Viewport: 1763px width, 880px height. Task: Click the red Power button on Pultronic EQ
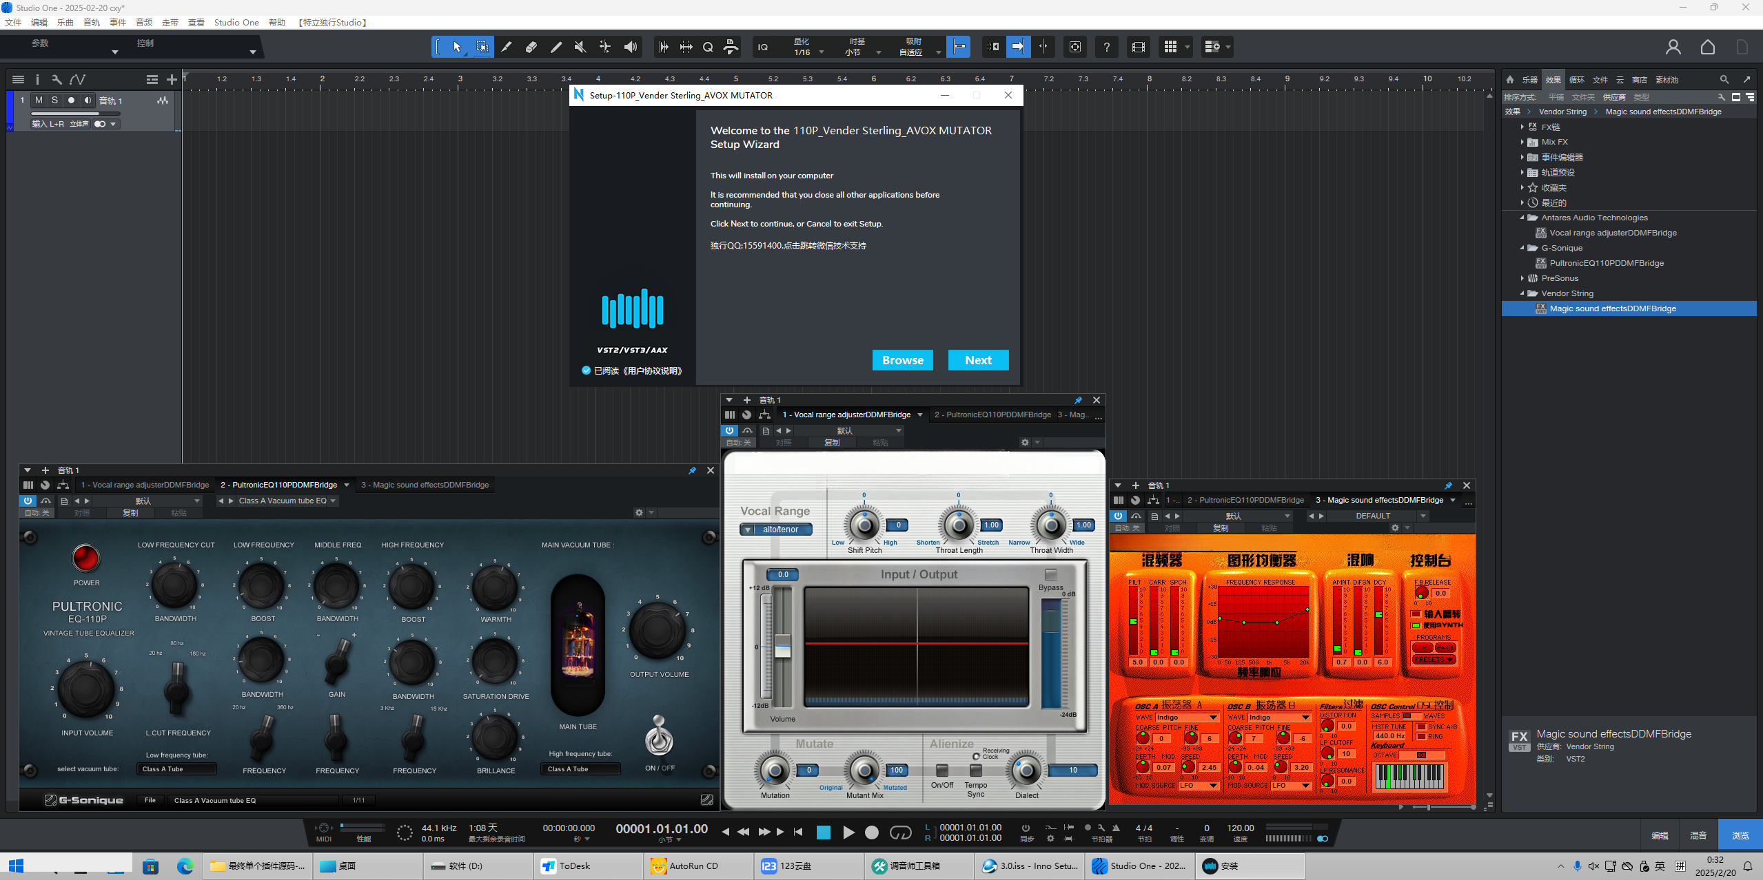[x=86, y=558]
